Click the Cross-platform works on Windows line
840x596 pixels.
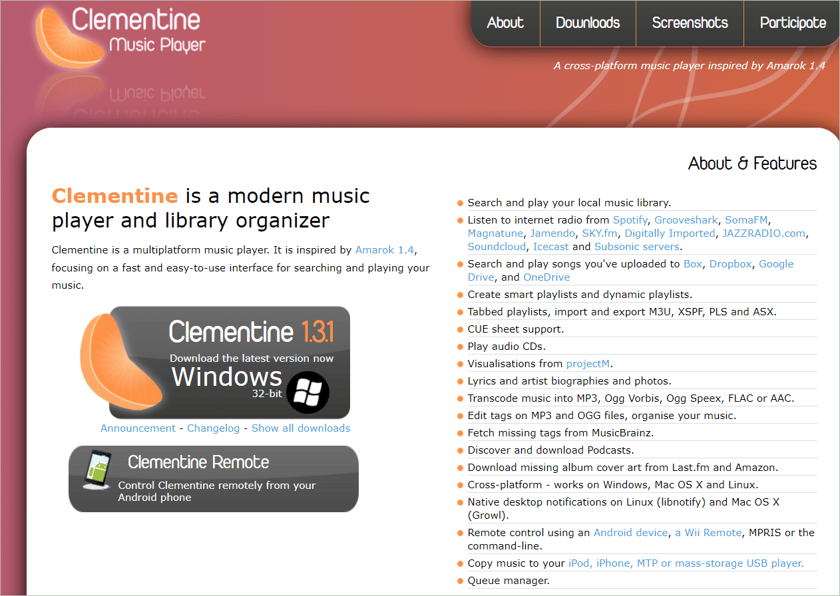point(613,485)
